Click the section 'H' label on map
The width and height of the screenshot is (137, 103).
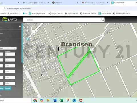(42, 75)
